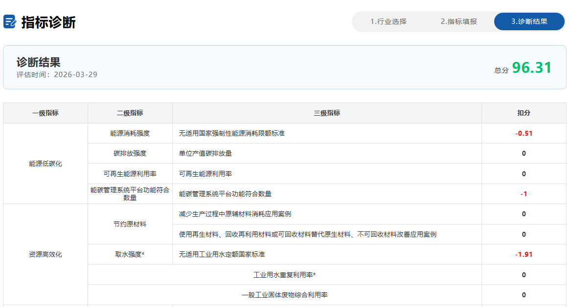The height and width of the screenshot is (307, 570).
Task: Switch to the 1.行业选择 step
Action: 388,21
